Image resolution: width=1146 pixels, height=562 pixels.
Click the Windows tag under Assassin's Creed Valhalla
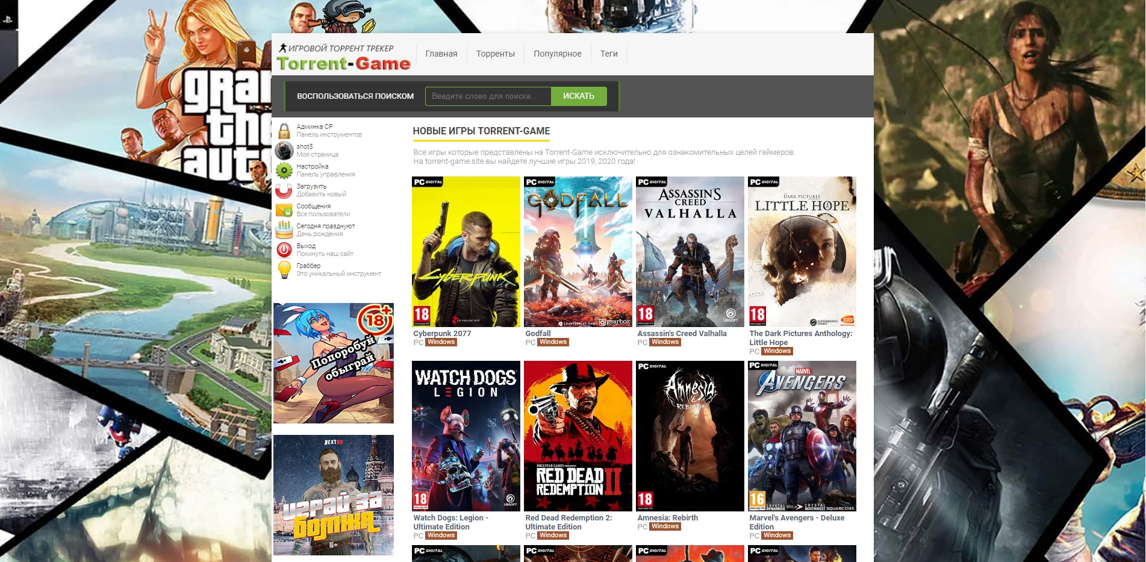pyautogui.click(x=665, y=342)
